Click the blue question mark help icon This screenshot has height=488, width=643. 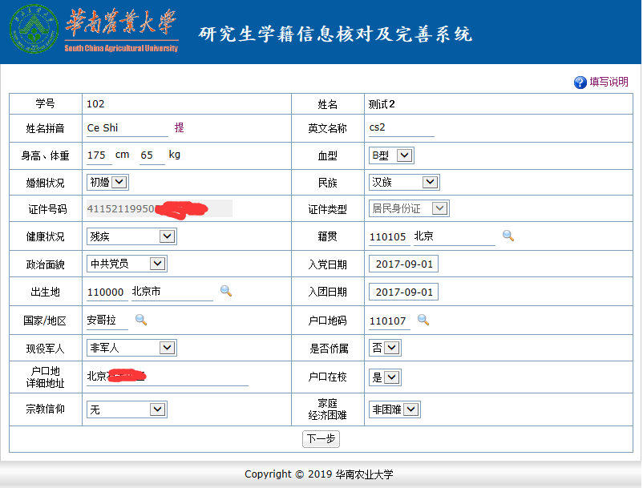[x=580, y=83]
